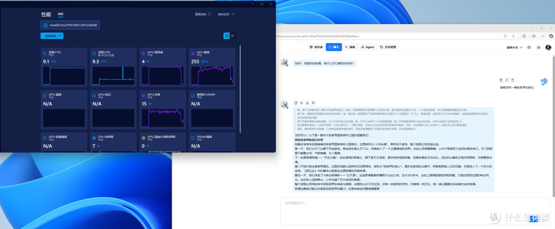The image size is (555, 229).
Task: Open the 简体中文 language dropdown
Action: pos(514,47)
